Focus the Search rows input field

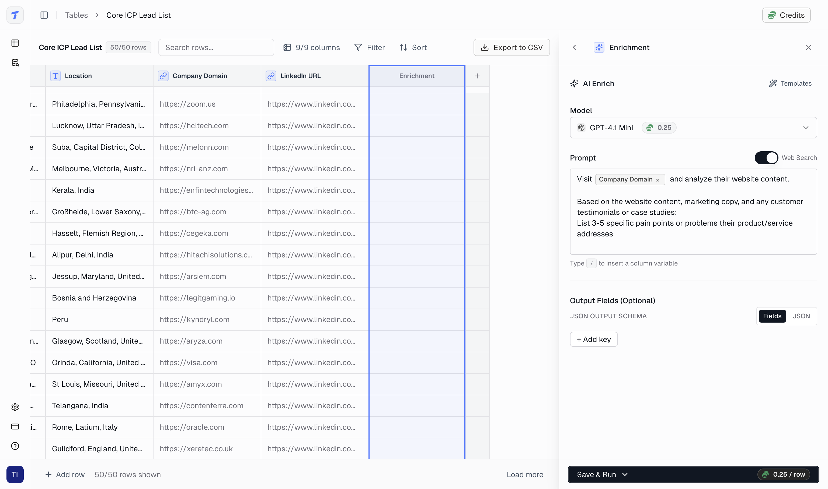tap(216, 47)
